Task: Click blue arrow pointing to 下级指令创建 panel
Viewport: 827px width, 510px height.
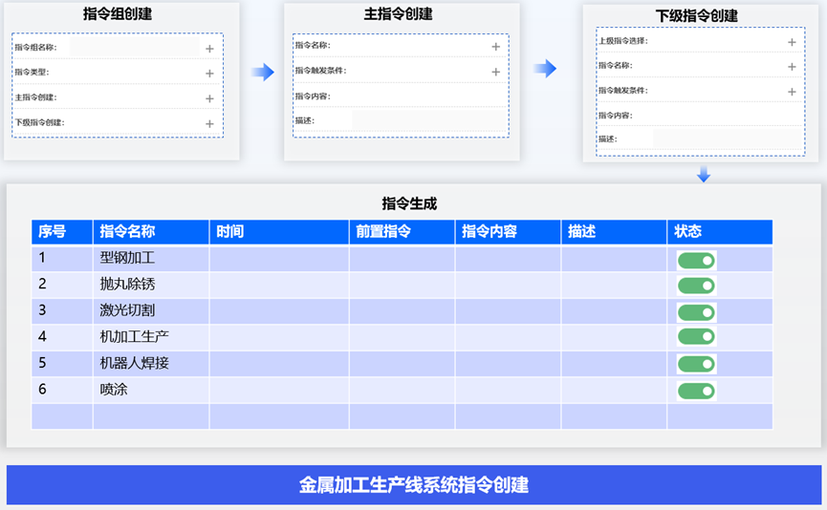Action: 544,69
